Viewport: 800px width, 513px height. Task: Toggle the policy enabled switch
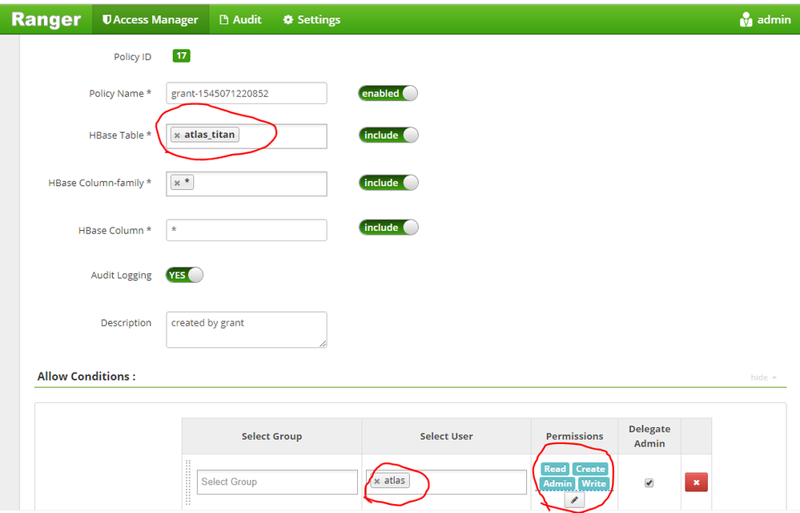388,94
